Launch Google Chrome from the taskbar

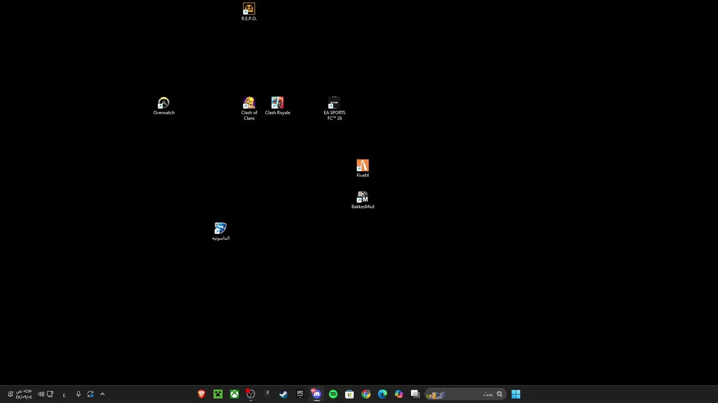pyautogui.click(x=366, y=394)
